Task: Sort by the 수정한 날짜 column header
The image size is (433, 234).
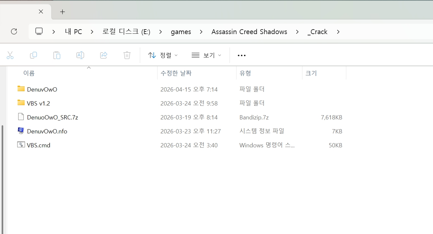Action: [x=176, y=73]
